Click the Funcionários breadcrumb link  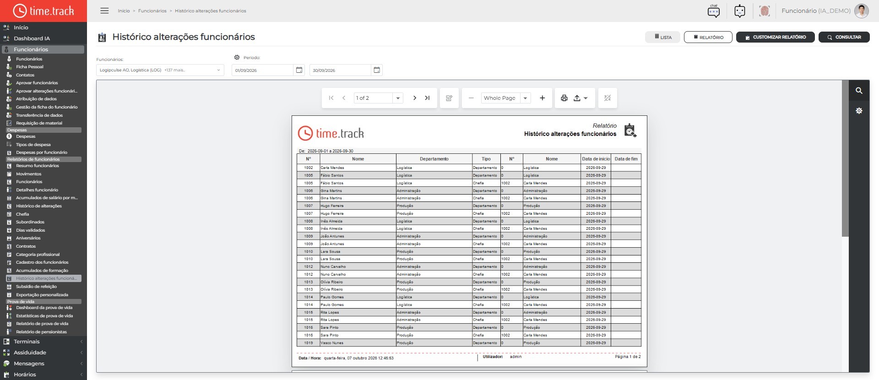152,11
